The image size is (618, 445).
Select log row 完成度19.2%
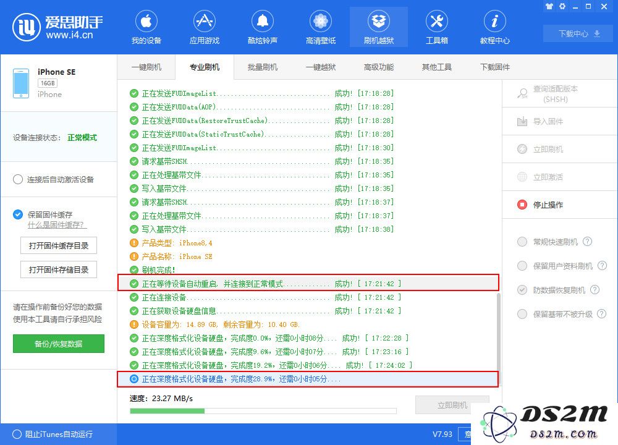[308, 365]
